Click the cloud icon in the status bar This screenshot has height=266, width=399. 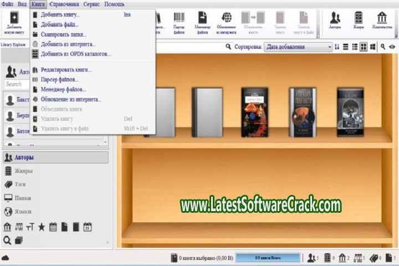pos(6,258)
